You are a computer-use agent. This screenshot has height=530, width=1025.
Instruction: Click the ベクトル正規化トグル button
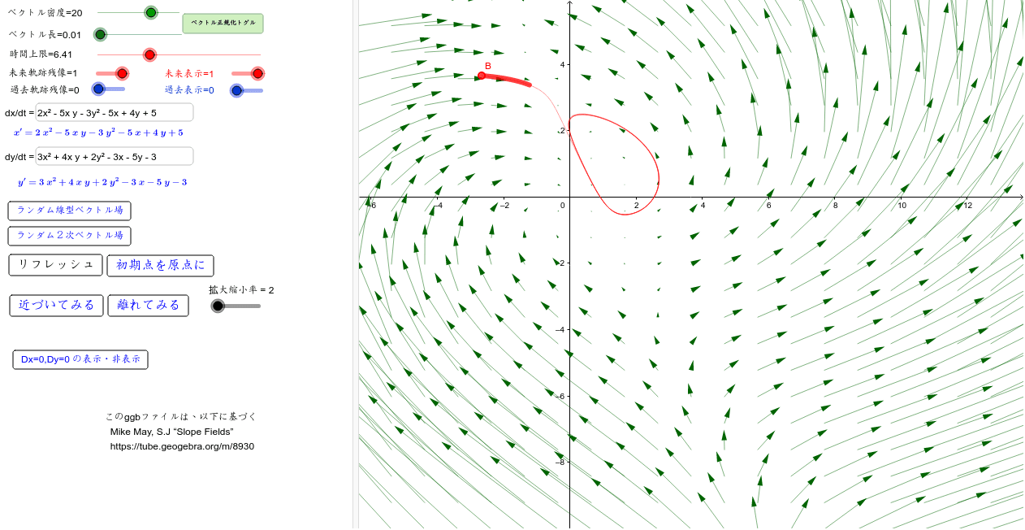coord(223,24)
